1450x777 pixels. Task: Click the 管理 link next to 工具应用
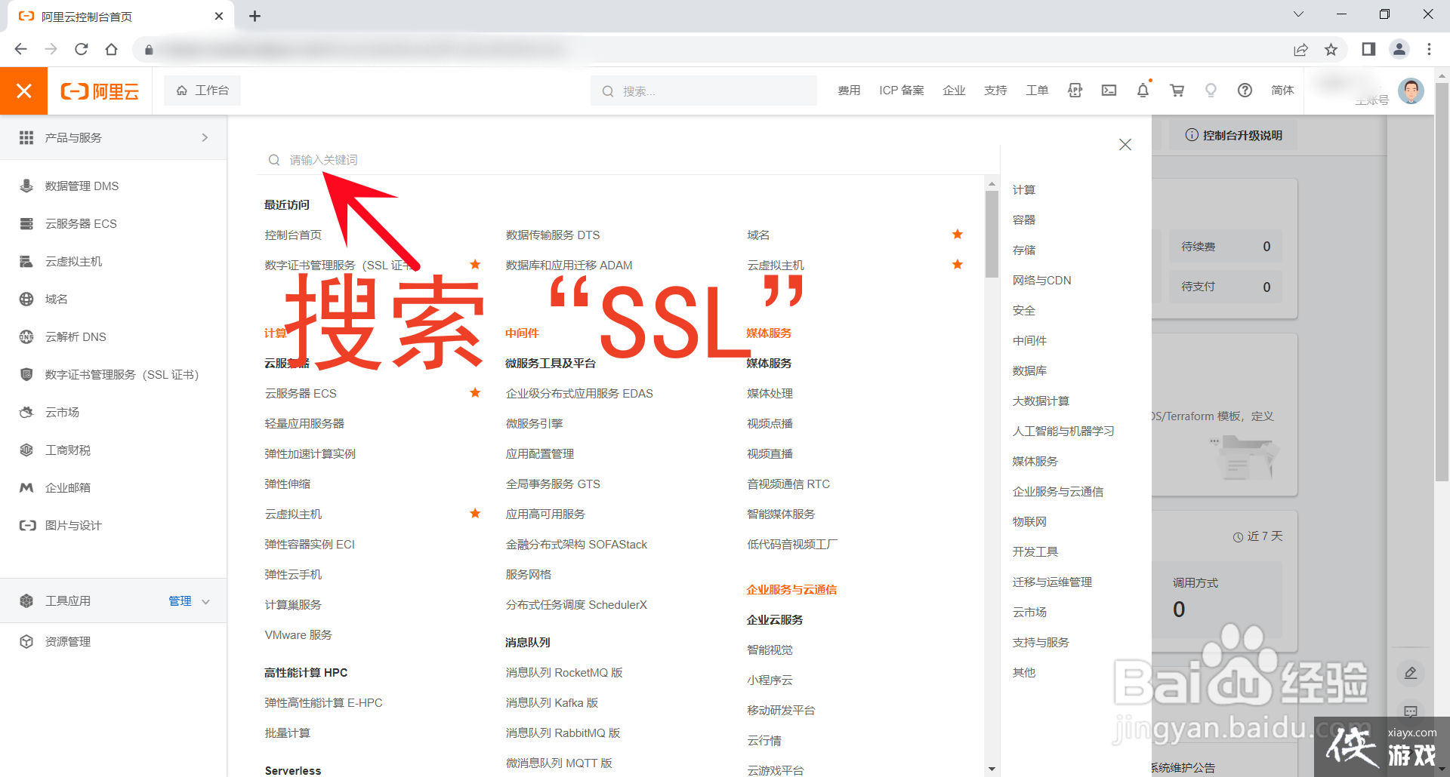pos(180,601)
